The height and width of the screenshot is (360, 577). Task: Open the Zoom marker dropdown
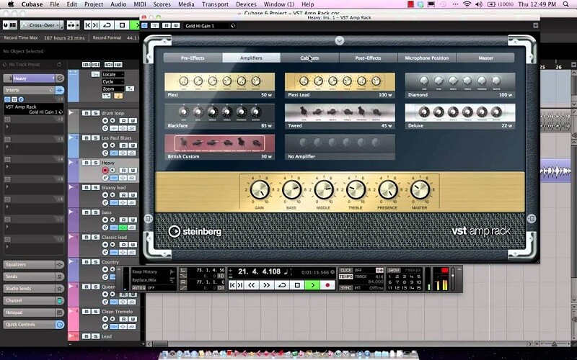pos(113,89)
